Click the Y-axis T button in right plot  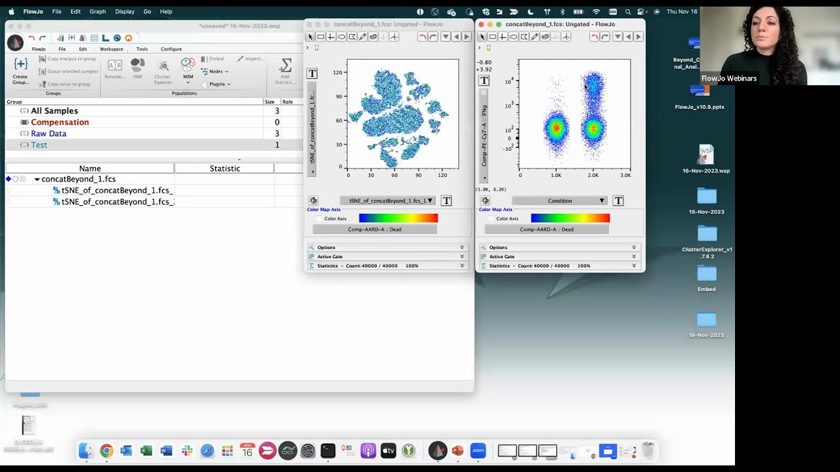pos(484,81)
